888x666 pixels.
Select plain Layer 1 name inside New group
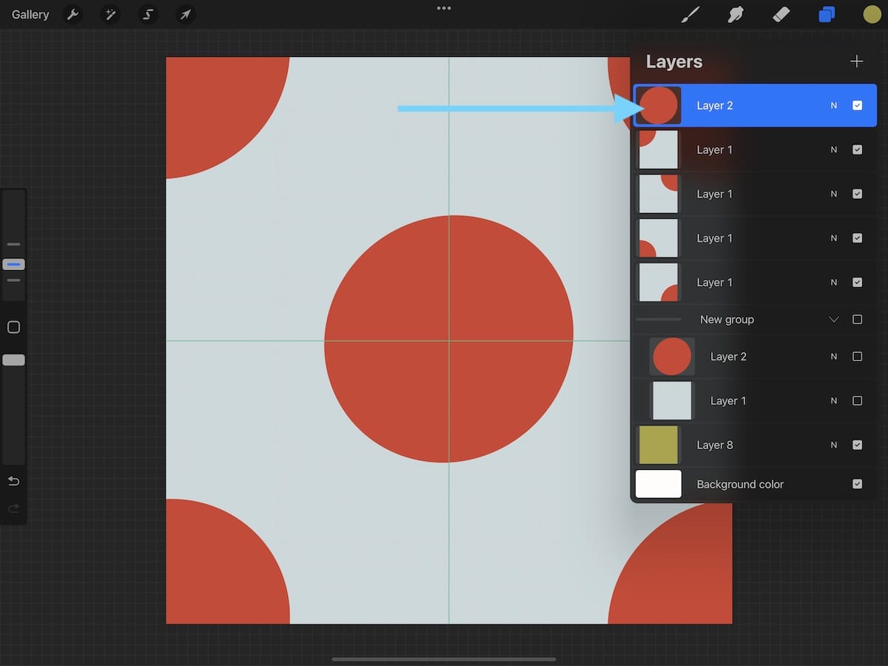point(728,401)
